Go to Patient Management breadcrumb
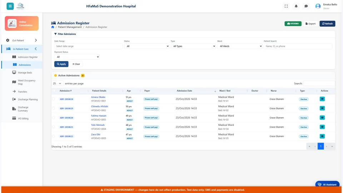This screenshot has width=343, height=193. point(70,27)
